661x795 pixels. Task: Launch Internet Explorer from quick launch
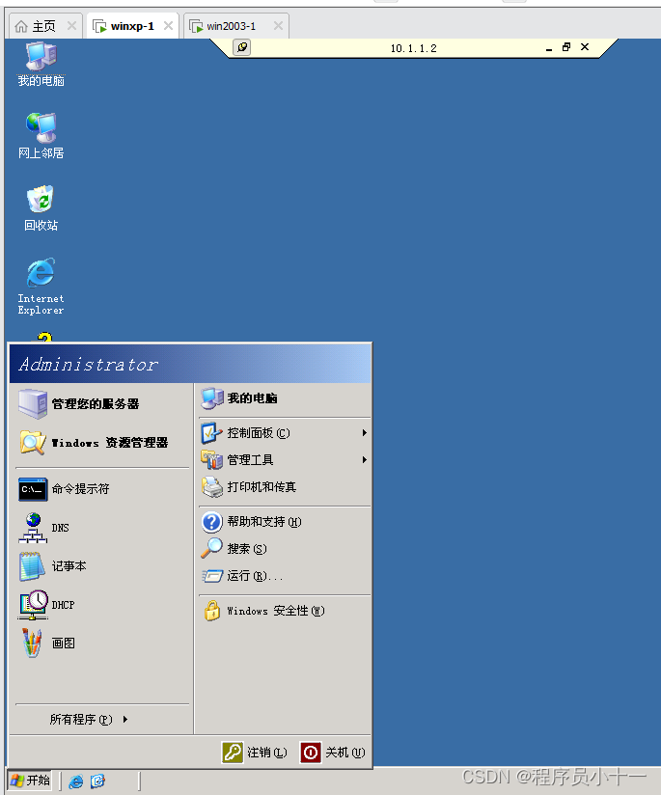76,781
